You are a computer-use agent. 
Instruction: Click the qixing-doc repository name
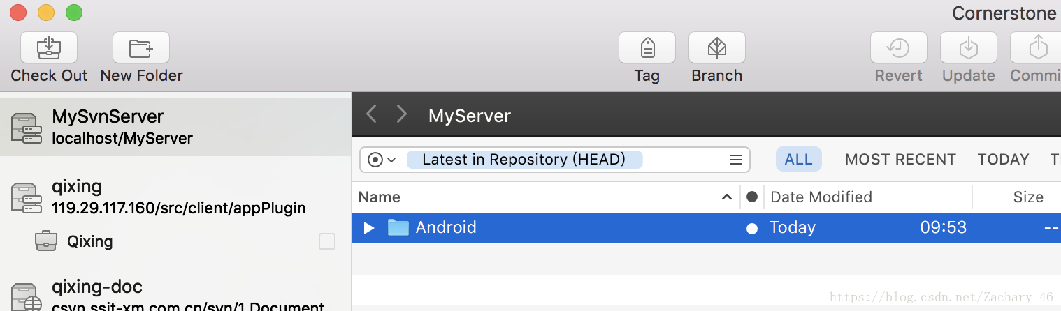[x=97, y=286]
